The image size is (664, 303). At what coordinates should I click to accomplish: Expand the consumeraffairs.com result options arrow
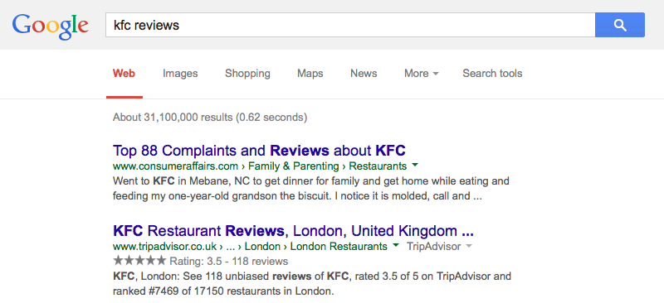pos(415,165)
